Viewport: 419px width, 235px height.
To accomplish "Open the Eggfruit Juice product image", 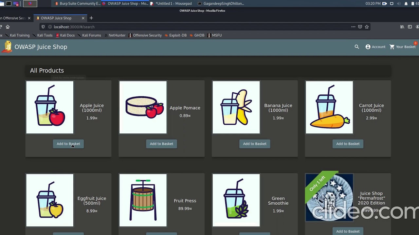I will [x=50, y=200].
